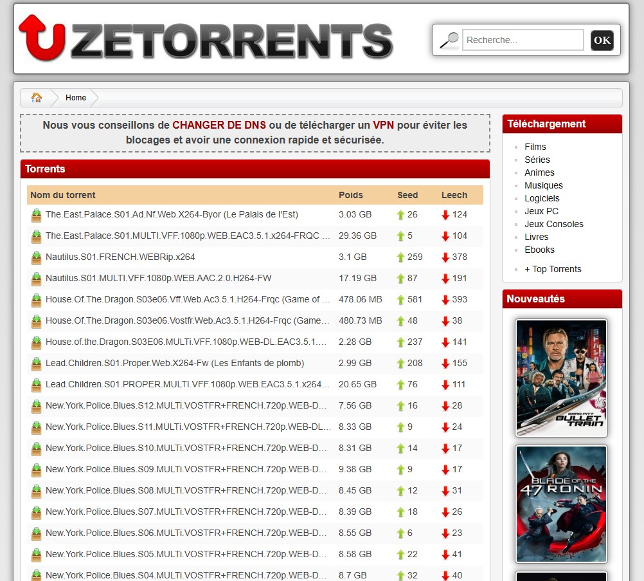Open Nautilus.S01.FRENCH.WEBRip.x264 torrent link
Image resolution: width=644 pixels, height=581 pixels.
[120, 257]
